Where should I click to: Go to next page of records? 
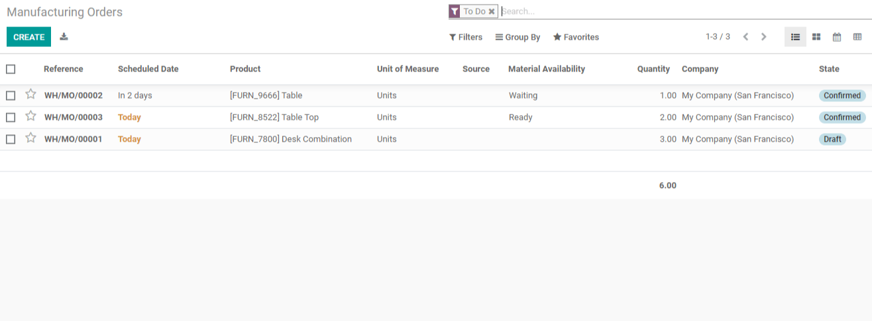763,37
